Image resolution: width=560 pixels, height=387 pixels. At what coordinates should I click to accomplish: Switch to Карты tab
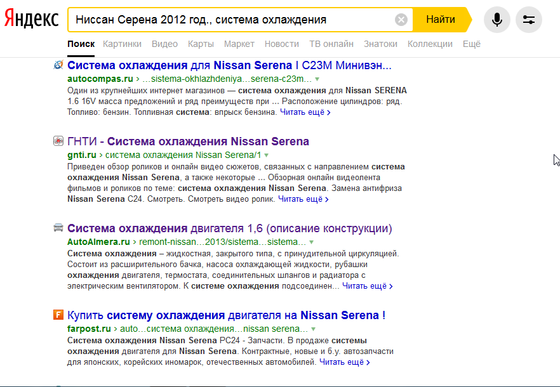tap(201, 44)
